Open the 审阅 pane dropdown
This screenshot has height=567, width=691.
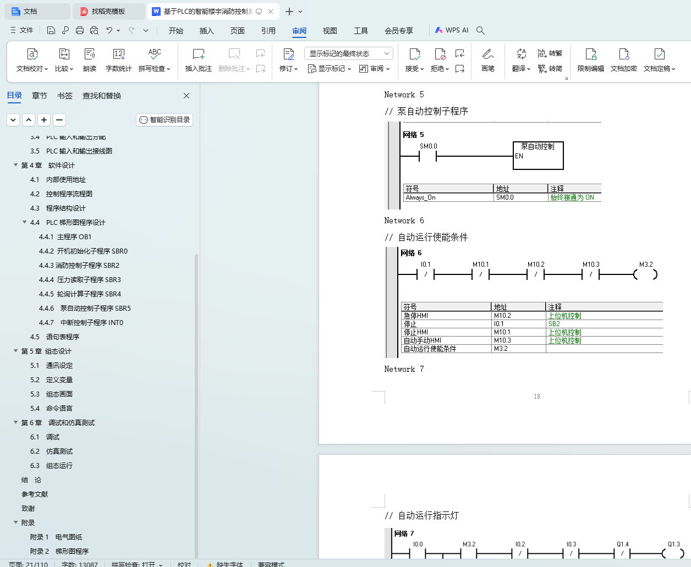click(x=375, y=69)
